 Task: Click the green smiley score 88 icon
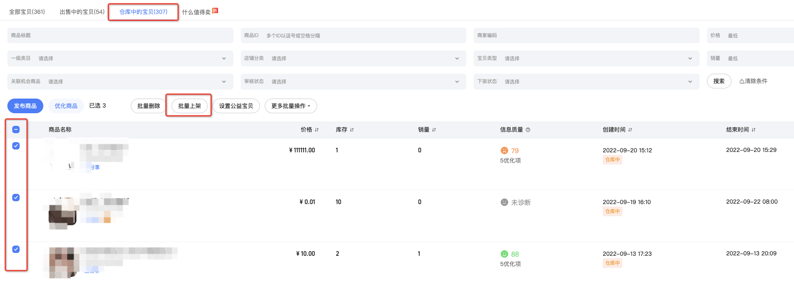coord(504,254)
